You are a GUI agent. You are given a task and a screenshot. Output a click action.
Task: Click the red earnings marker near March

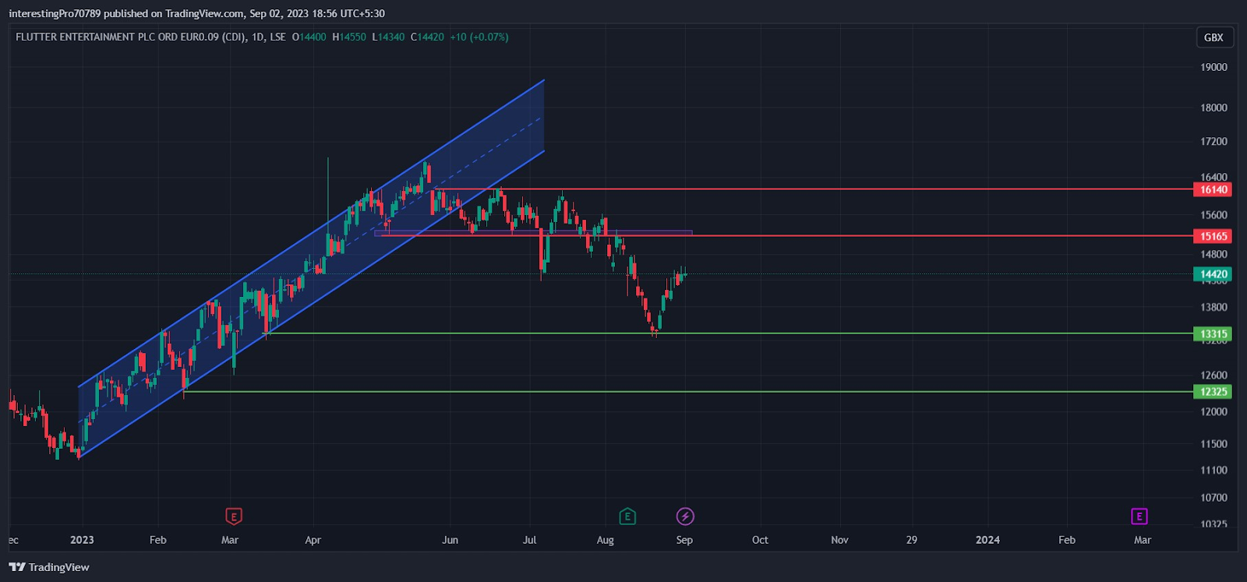[x=233, y=516]
